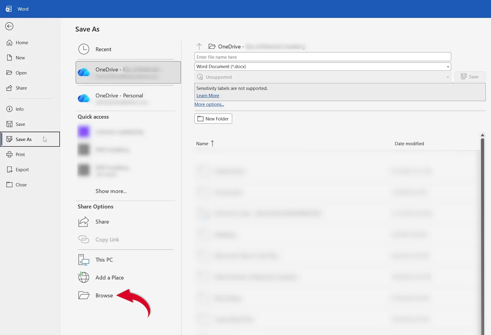Click the Save button beside sensitivity field
Screen dimensions: 491x335
470,77
